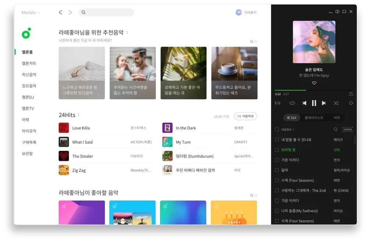368x242 pixels.
Task: Open the volume speaker control
Action: pyautogui.click(x=351, y=103)
